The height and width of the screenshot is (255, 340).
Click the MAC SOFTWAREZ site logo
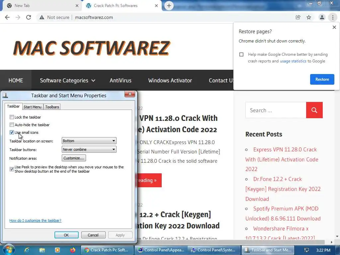(92, 47)
